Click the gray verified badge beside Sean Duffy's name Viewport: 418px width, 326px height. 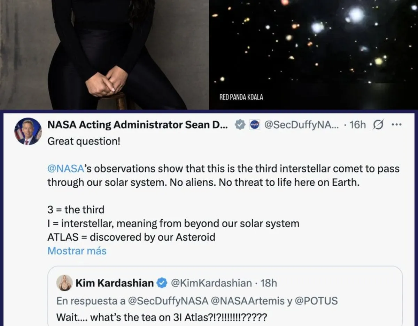click(239, 125)
